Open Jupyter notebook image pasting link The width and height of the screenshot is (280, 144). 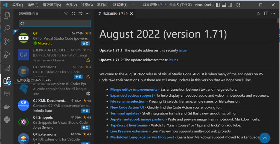[137, 119]
